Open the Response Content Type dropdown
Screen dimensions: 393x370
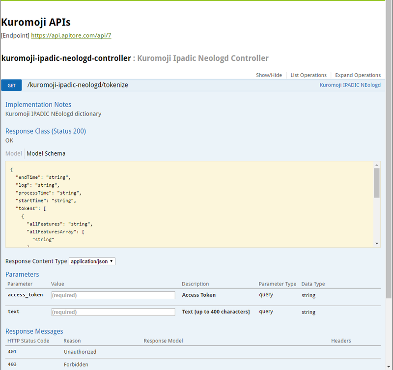coord(92,261)
